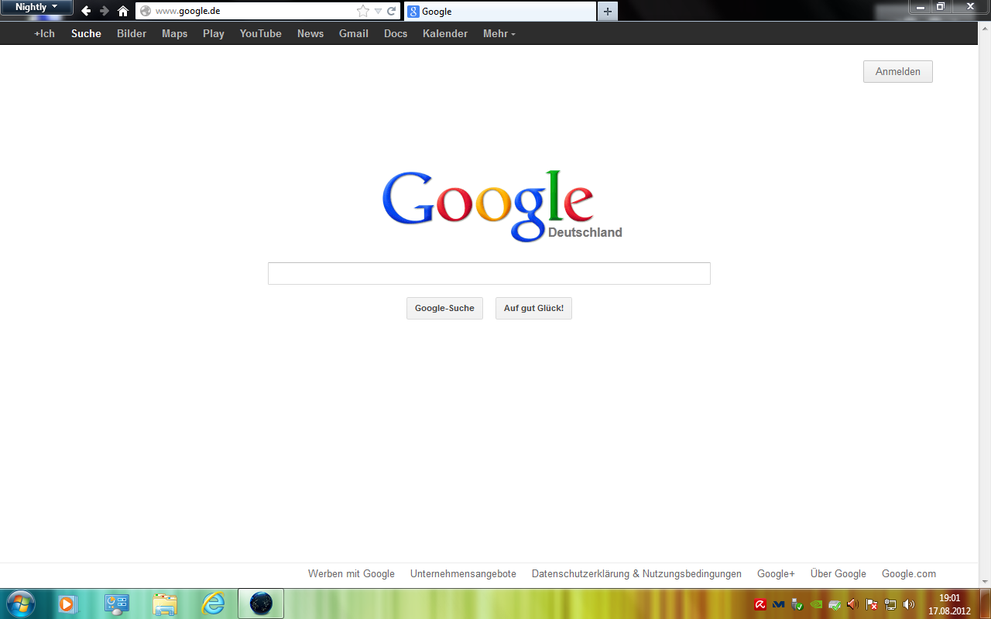
Task: Open the Über Google footer link
Action: (838, 573)
